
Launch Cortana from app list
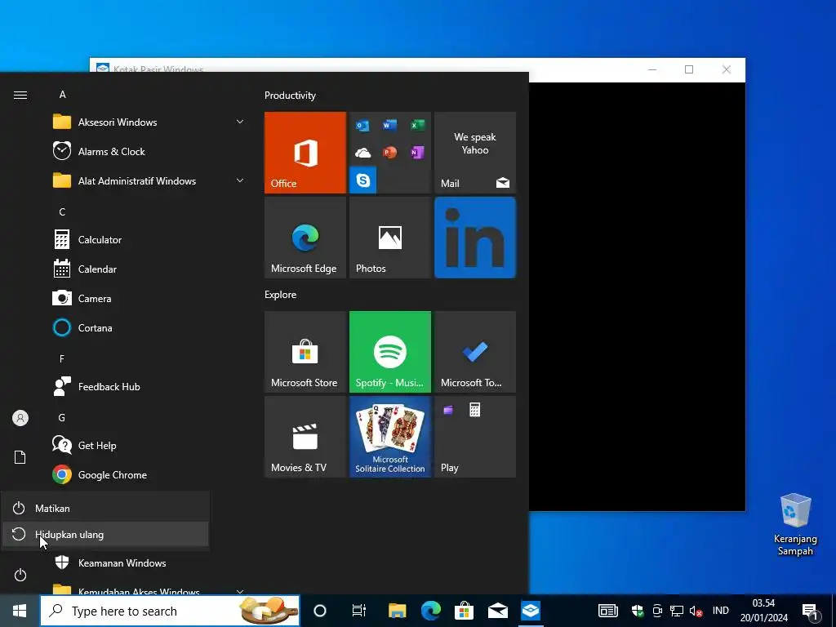(149, 328)
